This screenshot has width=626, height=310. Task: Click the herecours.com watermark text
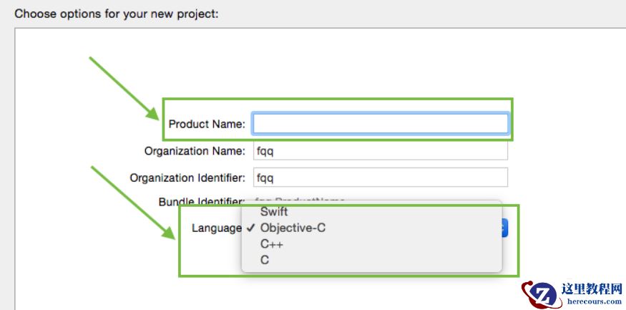coord(592,303)
